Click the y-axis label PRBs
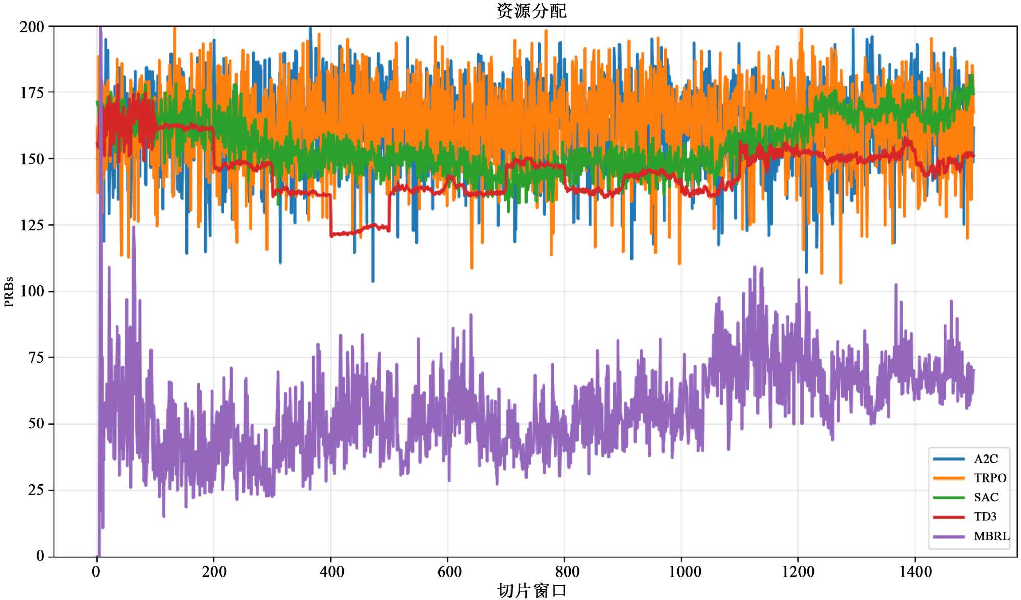Viewport: 1021px width, 600px height. [9, 292]
